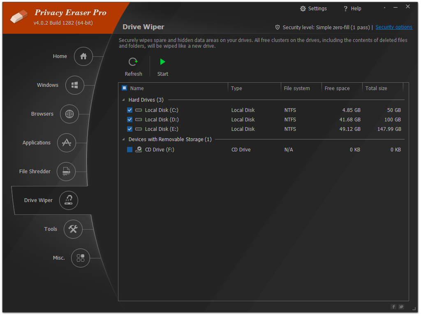Open the Help menu
The width and height of the screenshot is (421, 316).
352,9
